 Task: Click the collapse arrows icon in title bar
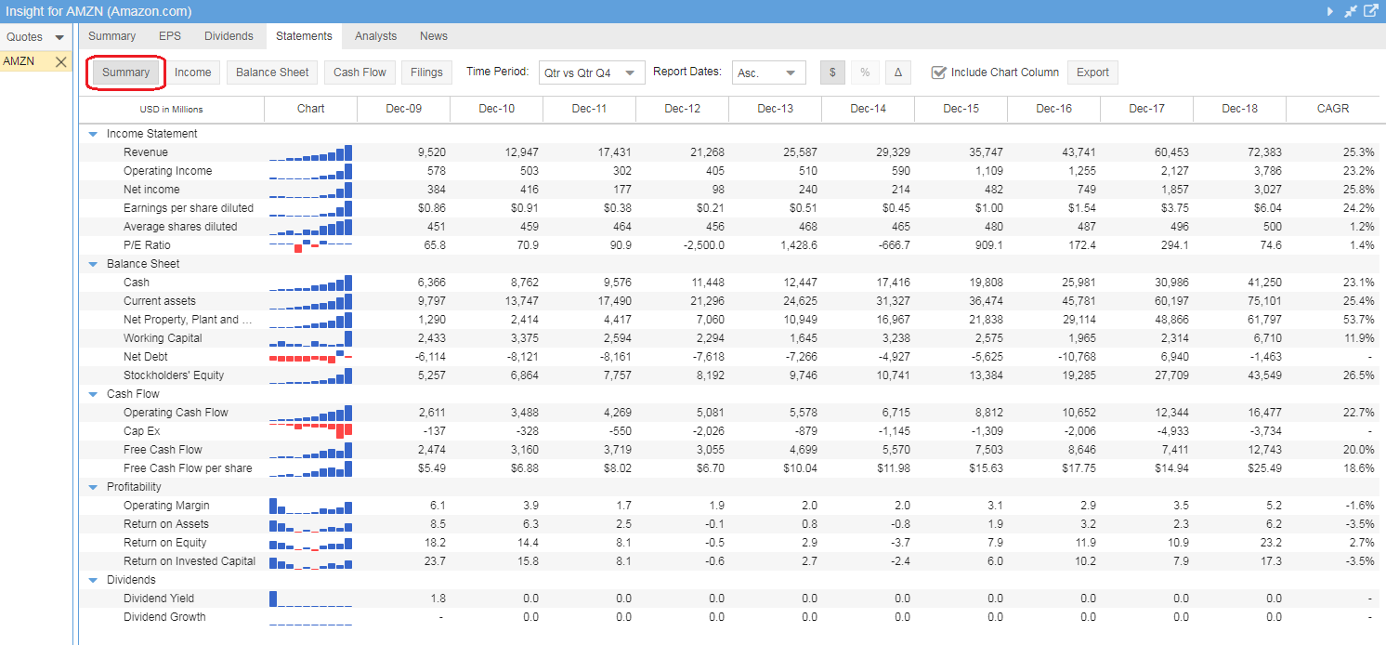pyautogui.click(x=1351, y=11)
